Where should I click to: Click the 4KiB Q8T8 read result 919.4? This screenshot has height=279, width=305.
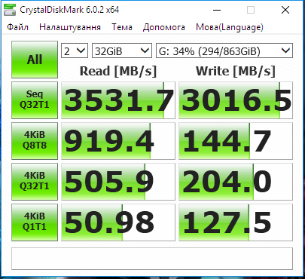pyautogui.click(x=118, y=141)
